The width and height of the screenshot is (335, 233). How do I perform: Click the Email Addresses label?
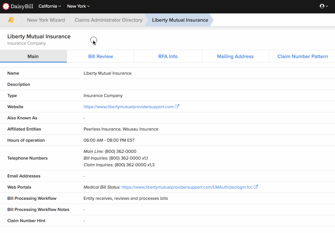[24, 176]
